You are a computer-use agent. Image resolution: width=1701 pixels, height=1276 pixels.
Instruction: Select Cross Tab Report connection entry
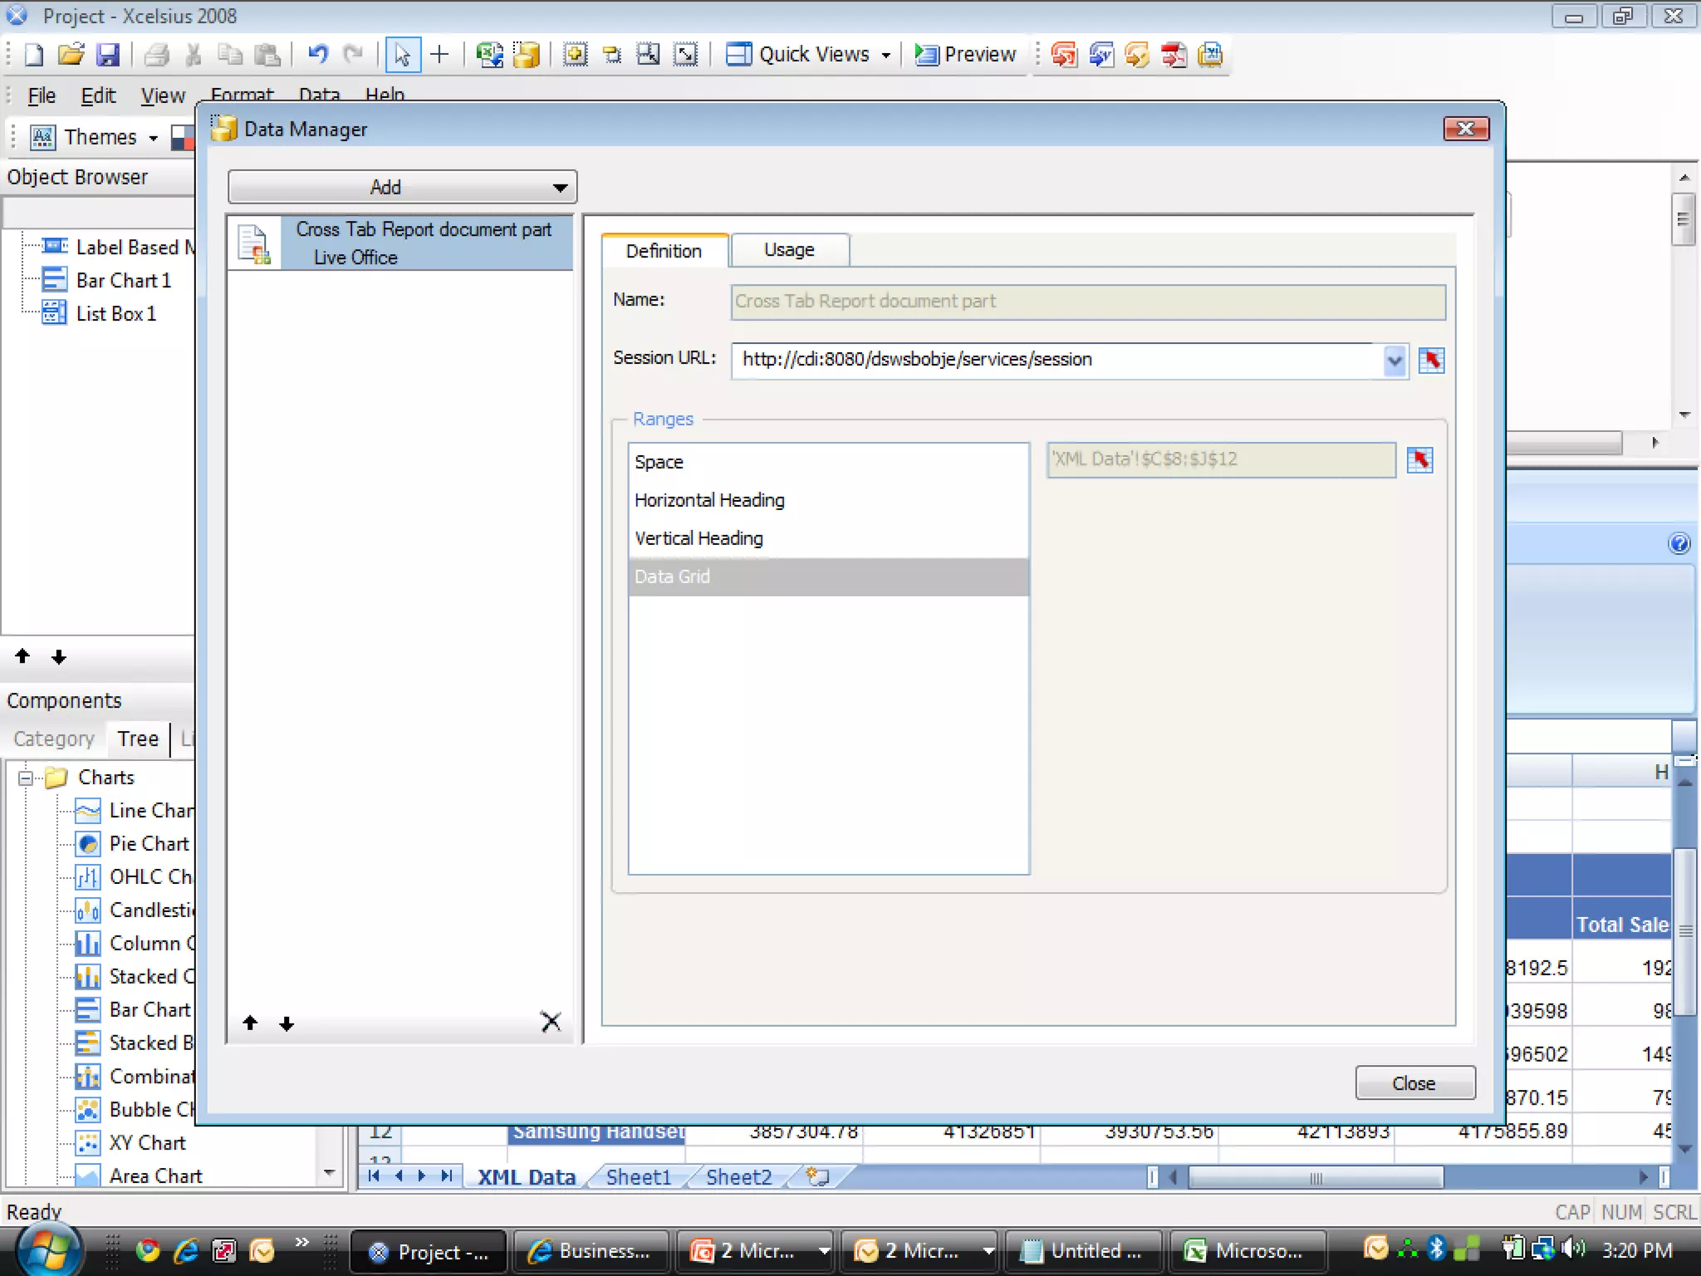pos(400,243)
